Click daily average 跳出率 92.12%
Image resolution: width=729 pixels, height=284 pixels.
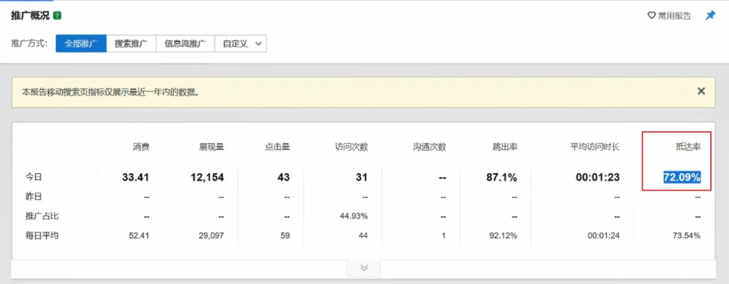503,235
